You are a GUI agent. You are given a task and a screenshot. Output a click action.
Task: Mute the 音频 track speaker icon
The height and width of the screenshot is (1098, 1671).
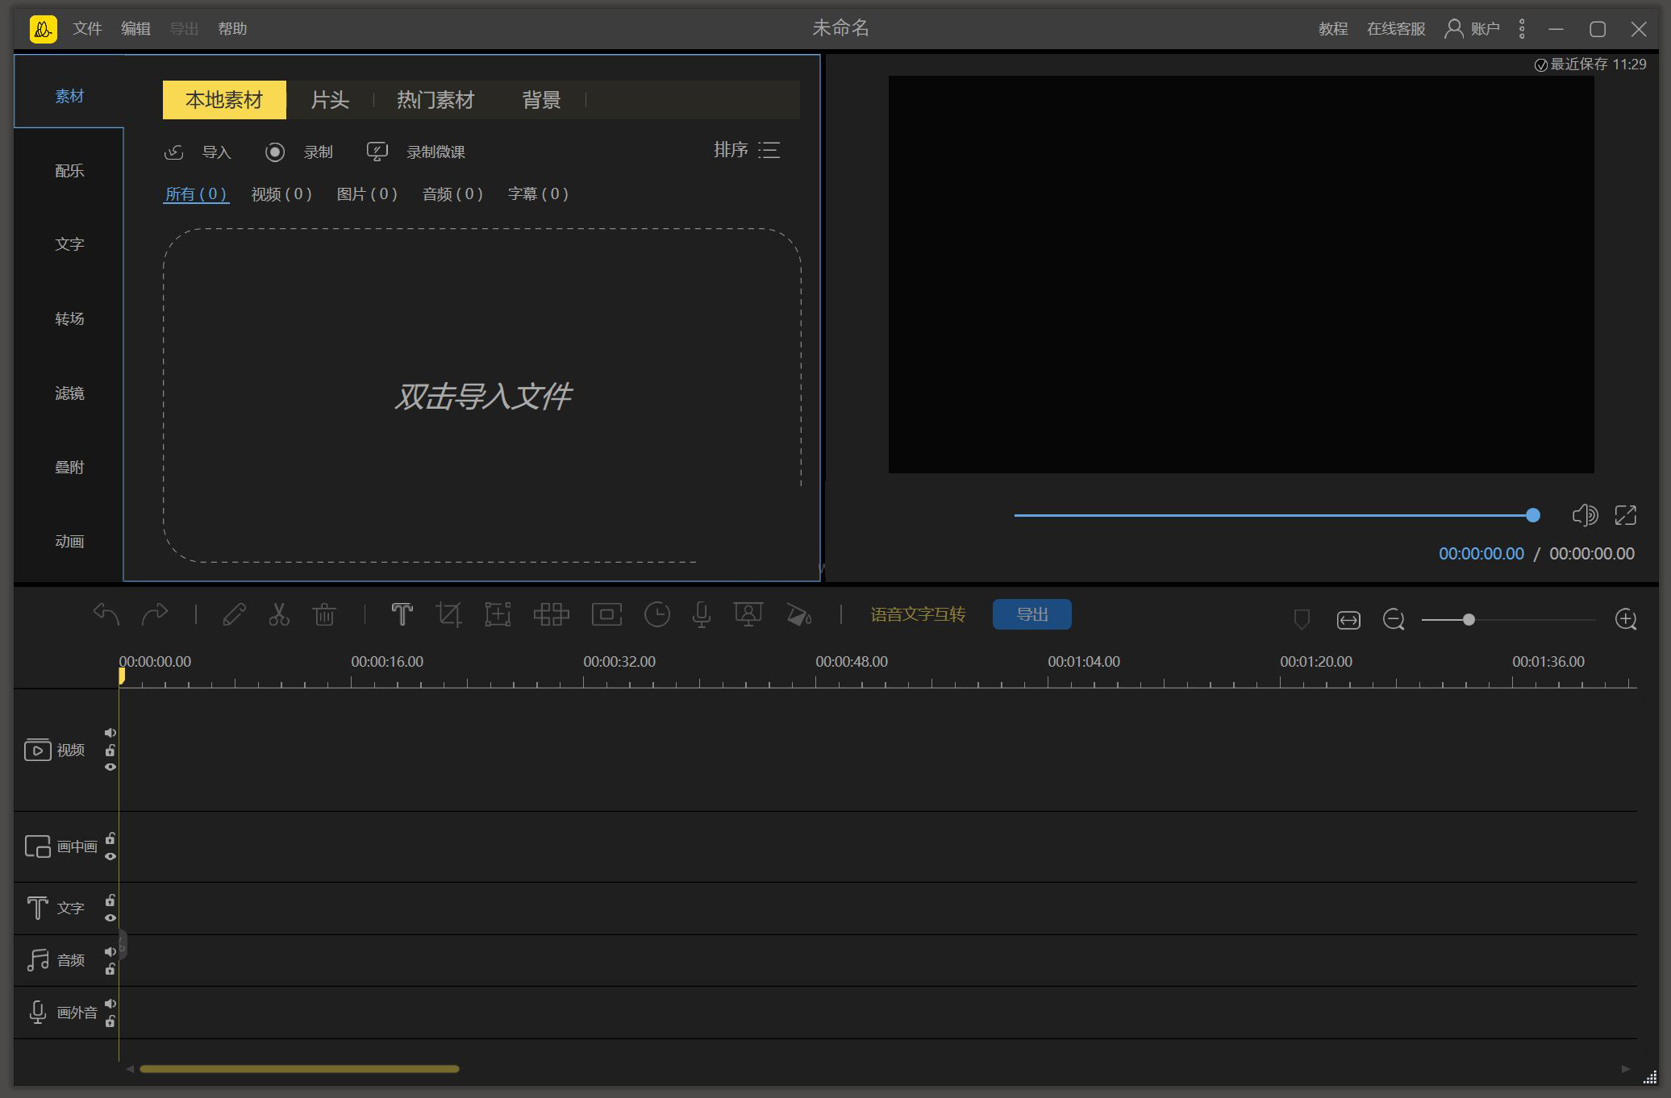coord(110,951)
